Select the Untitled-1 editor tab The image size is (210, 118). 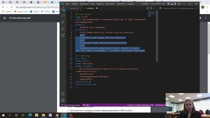[91, 8]
